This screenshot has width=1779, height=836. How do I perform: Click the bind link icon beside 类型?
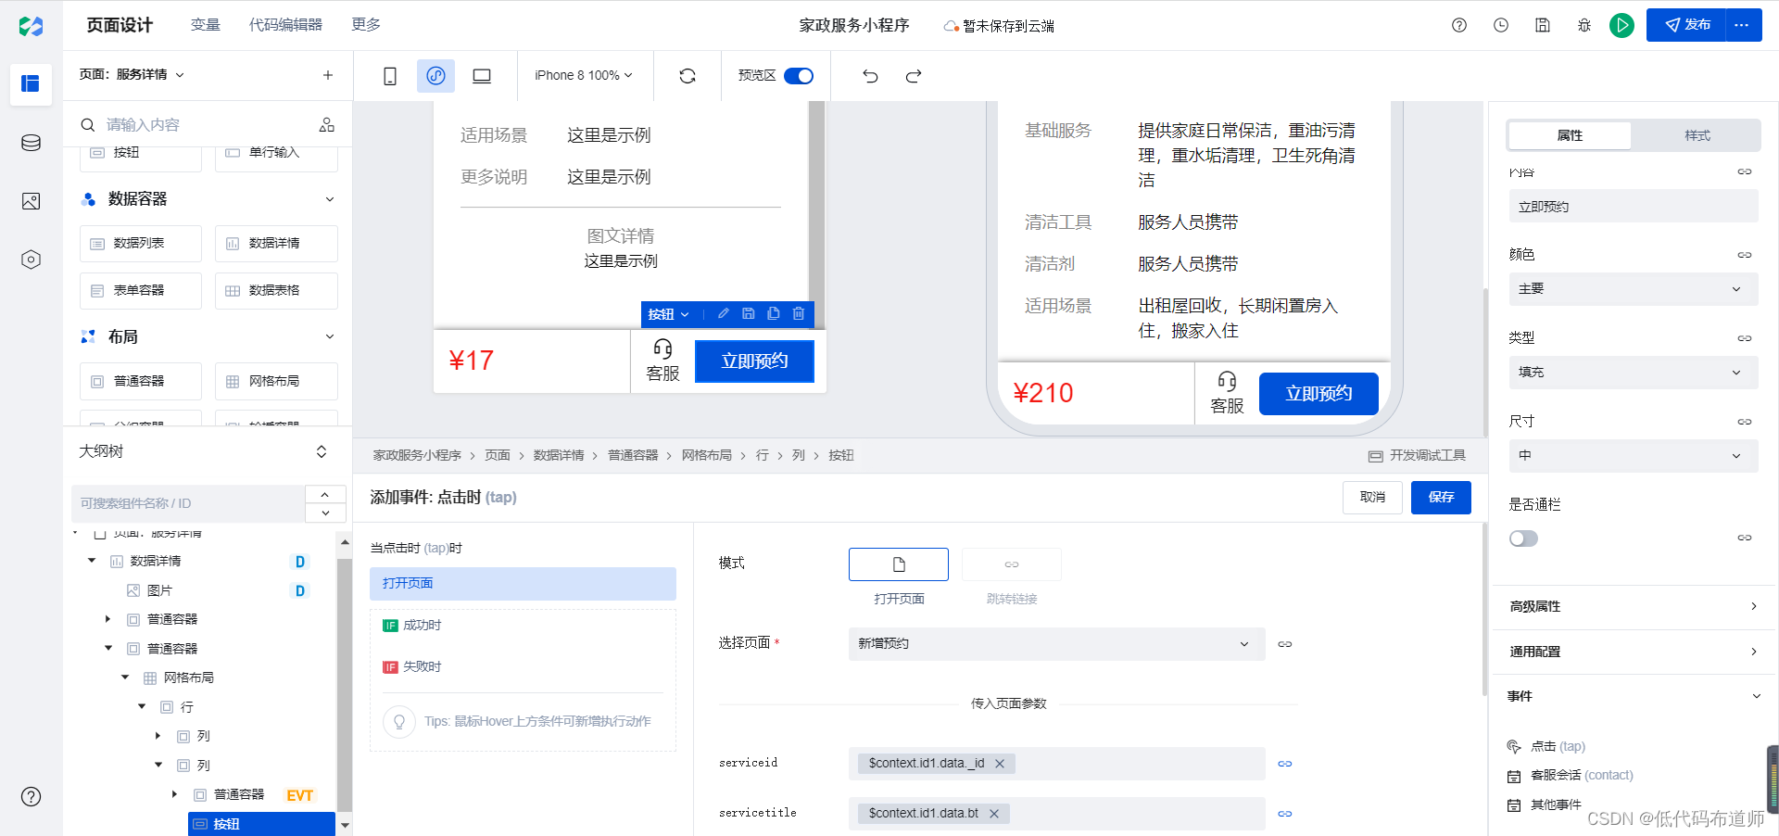click(x=1745, y=338)
